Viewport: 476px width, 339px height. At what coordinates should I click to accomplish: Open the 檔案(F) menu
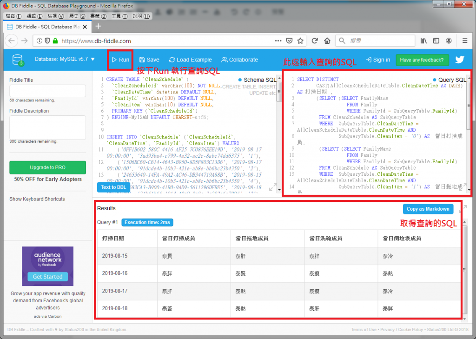tap(13, 16)
